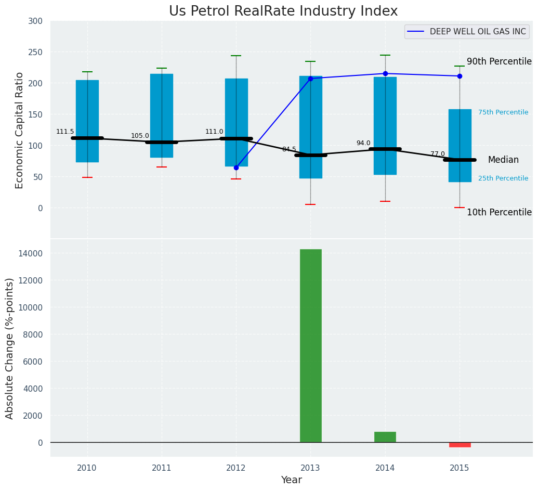Select the blue data point for 2013
538x490 pixels.
coord(310,79)
